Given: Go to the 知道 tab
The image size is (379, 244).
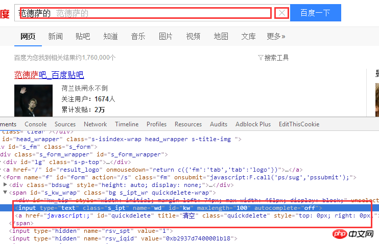Looking at the screenshot, I should pos(110,36).
